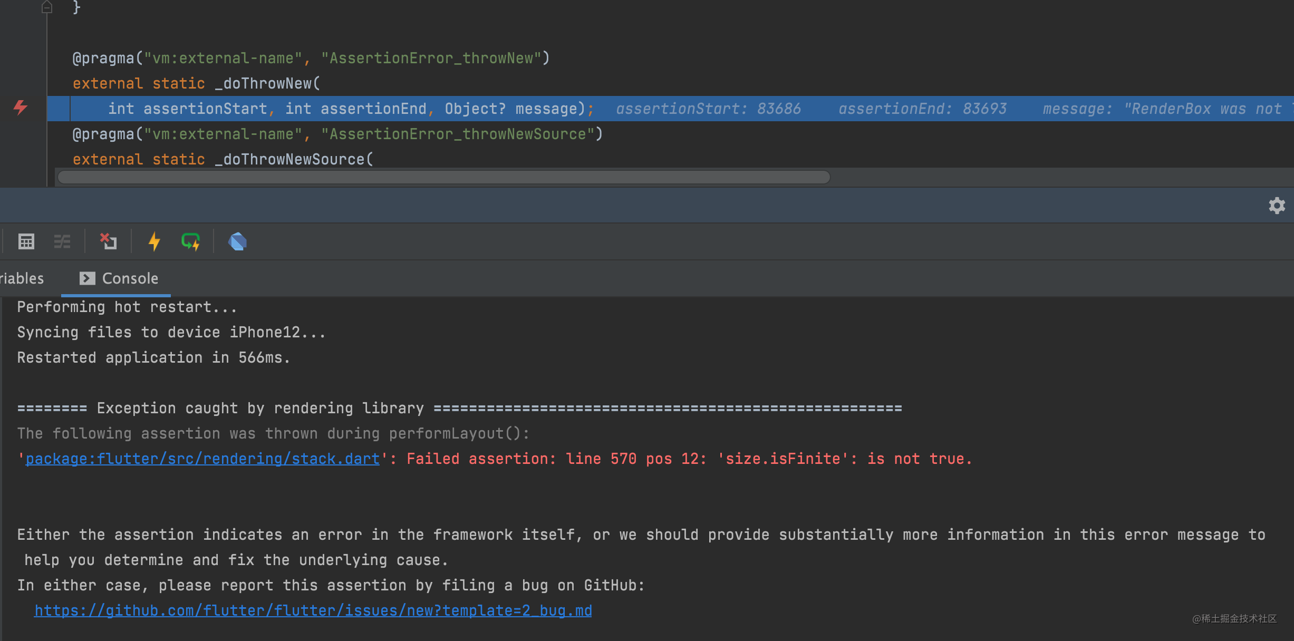This screenshot has height=641, width=1294.
Task: Click the editor horizontal scrollbar thumb
Action: (x=443, y=178)
